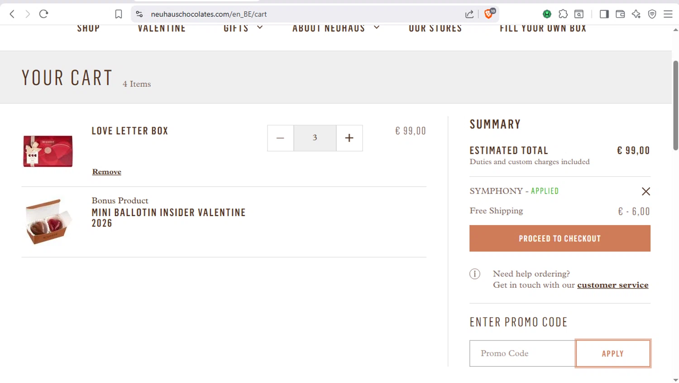Image resolution: width=679 pixels, height=383 pixels.
Task: Click the 'Bonus Product' label
Action: point(120,200)
